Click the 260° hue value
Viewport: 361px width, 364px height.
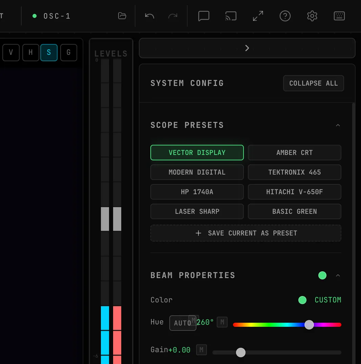click(205, 322)
